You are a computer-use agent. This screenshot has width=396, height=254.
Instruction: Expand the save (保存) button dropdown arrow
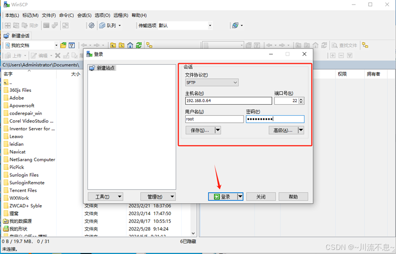pyautogui.click(x=218, y=130)
